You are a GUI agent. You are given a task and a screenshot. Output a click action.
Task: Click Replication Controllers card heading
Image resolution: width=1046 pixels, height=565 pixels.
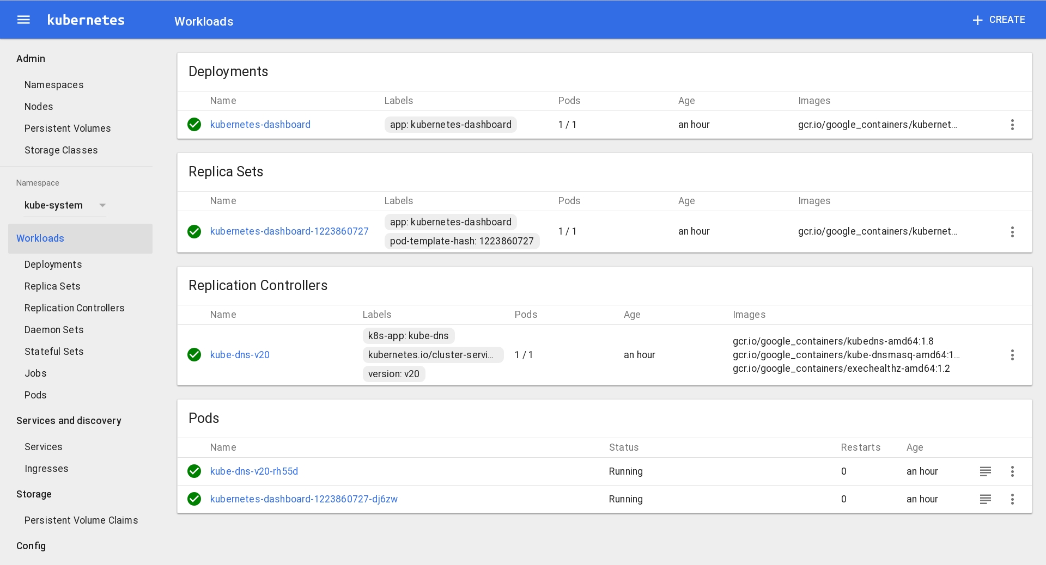click(x=258, y=286)
